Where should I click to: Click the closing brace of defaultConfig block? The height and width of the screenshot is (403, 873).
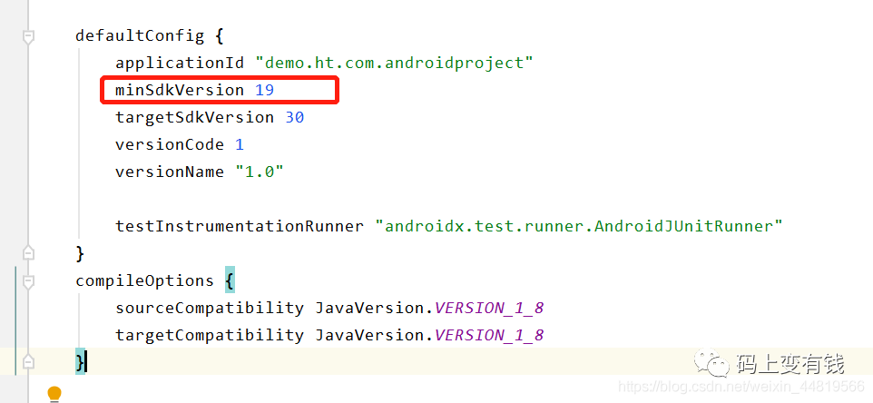[x=80, y=254]
